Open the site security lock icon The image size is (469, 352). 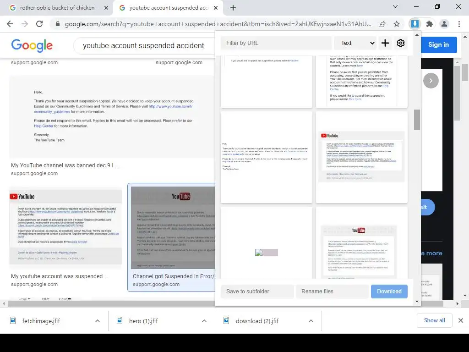point(58,24)
